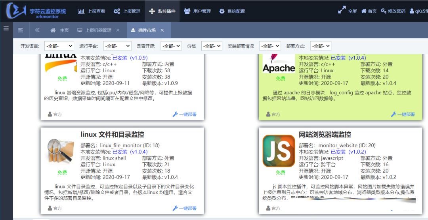The width and height of the screenshot is (428, 220).
Task: Click 一键部署 for linux 文件和目录监控
Action: pyautogui.click(x=185, y=208)
